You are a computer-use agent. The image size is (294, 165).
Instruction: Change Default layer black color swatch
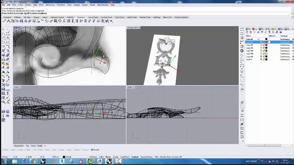point(266,39)
